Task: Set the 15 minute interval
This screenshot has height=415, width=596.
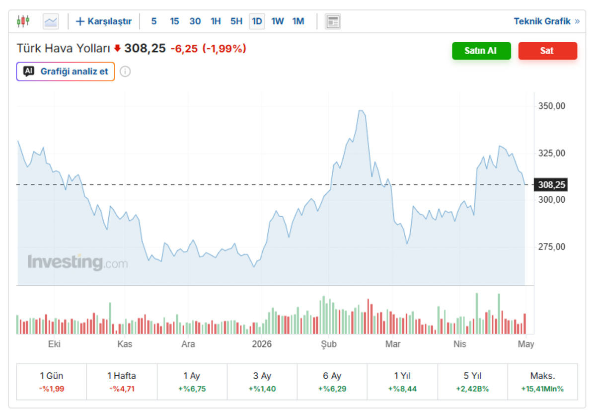Action: (x=174, y=21)
